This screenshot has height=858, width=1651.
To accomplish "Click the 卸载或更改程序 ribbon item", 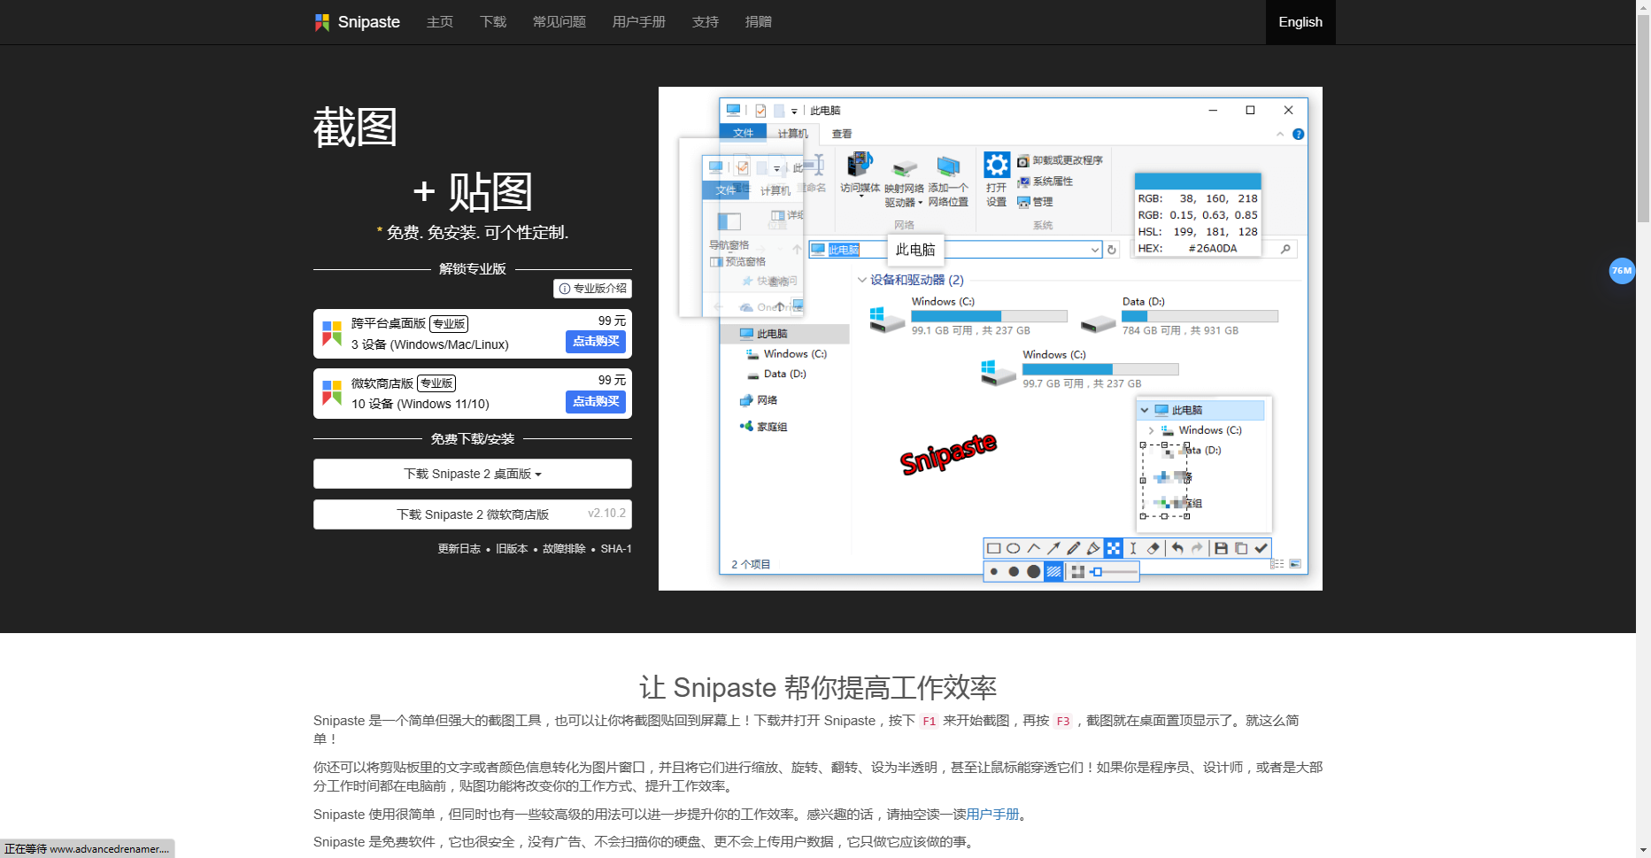I will 1060,160.
